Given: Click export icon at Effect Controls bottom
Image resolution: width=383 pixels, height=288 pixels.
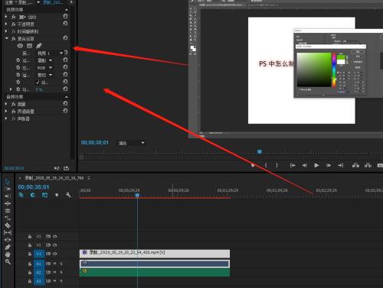Looking at the screenshot, I should [x=66, y=168].
